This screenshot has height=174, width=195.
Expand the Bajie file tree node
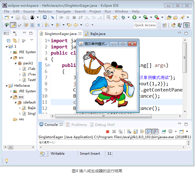(x=20, y=108)
